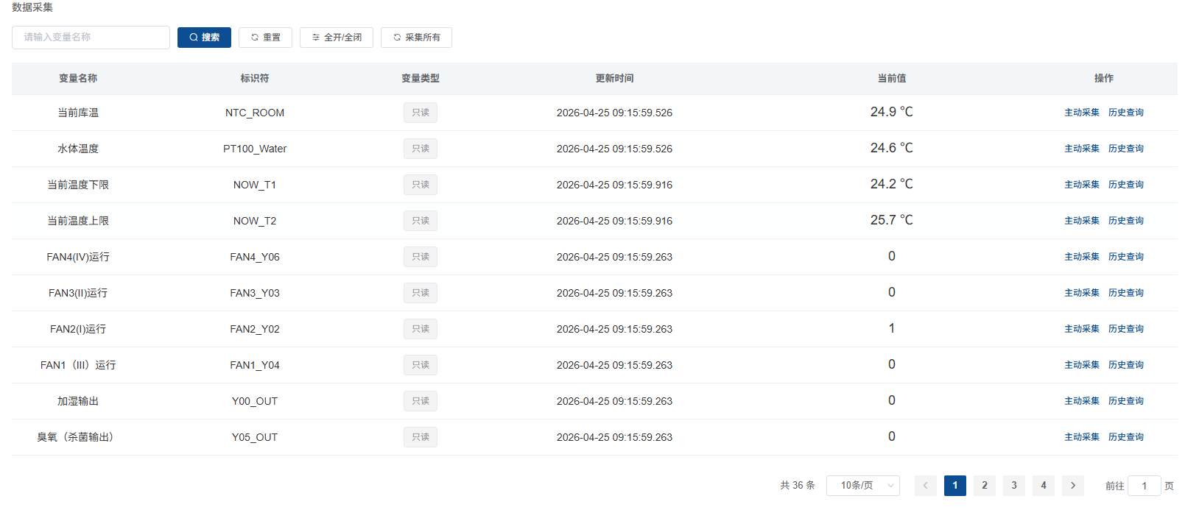Image resolution: width=1185 pixels, height=510 pixels.
Task: Click identifier NTC_ROOM cell
Action: (255, 113)
